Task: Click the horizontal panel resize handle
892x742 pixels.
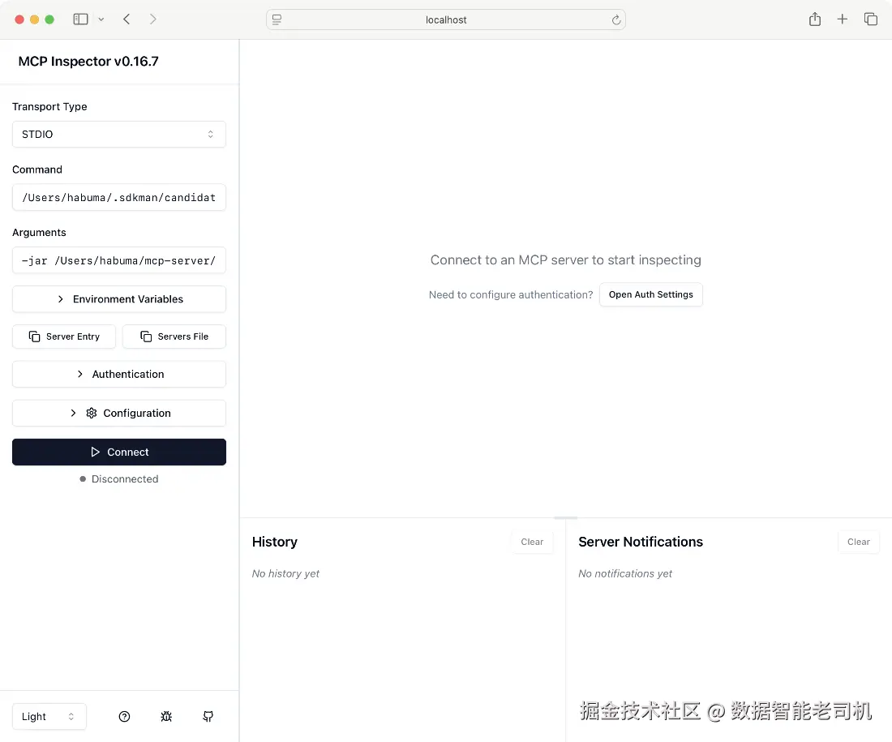Action: (x=565, y=518)
